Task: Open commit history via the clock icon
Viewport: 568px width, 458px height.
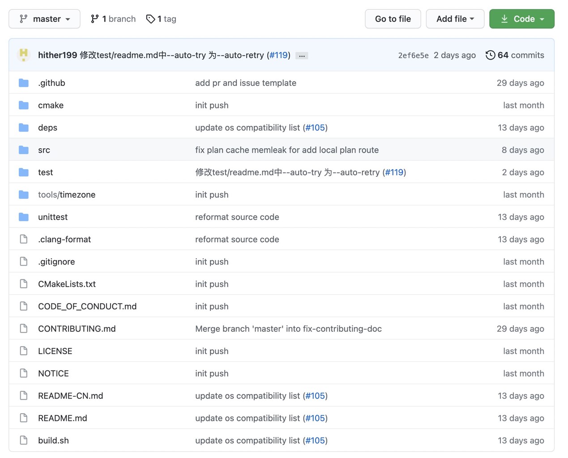Action: (x=491, y=55)
